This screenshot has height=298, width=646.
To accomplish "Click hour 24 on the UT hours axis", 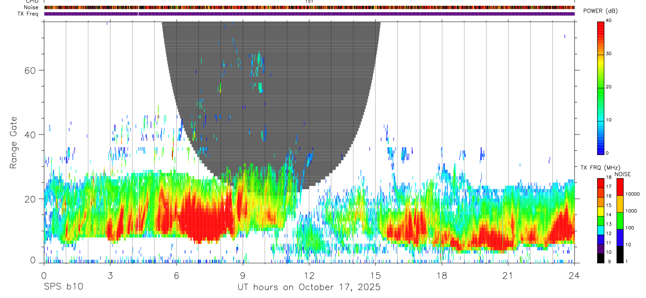I will point(574,275).
